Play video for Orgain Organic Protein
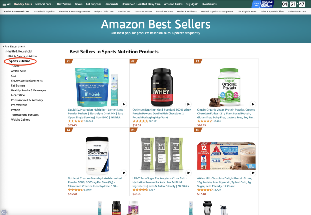Viewport: 311px width, 215px height. [253, 104]
